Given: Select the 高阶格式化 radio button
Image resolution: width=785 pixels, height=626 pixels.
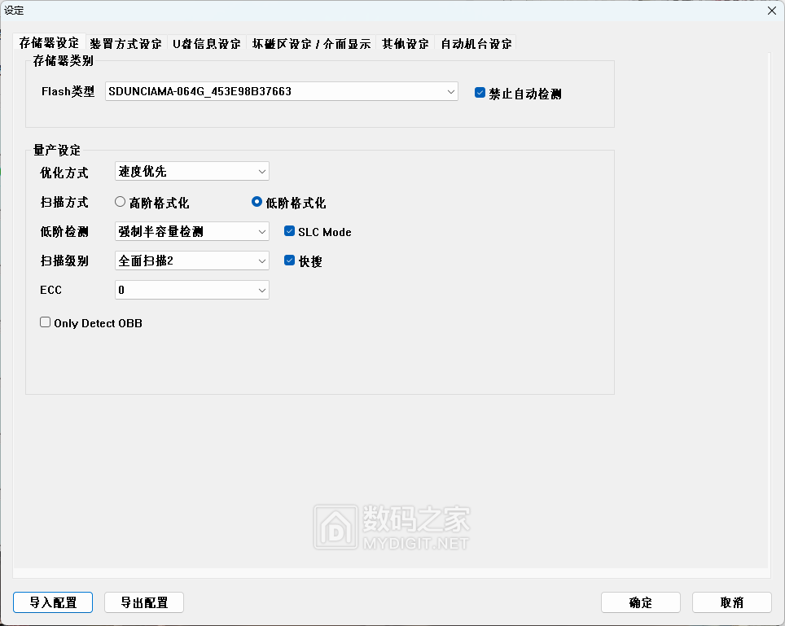Looking at the screenshot, I should [x=121, y=202].
